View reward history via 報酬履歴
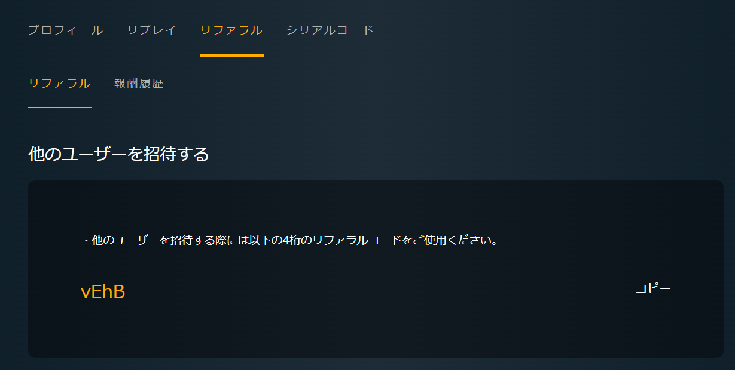This screenshot has width=735, height=370. point(139,84)
